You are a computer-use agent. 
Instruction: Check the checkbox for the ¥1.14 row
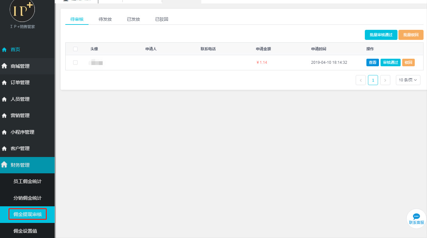tap(75, 62)
